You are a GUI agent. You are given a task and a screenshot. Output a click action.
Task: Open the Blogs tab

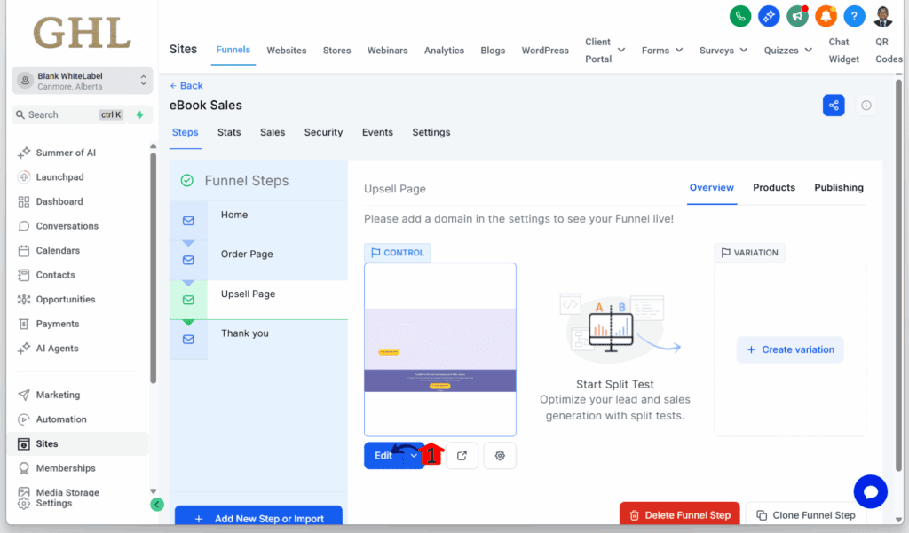click(x=493, y=51)
